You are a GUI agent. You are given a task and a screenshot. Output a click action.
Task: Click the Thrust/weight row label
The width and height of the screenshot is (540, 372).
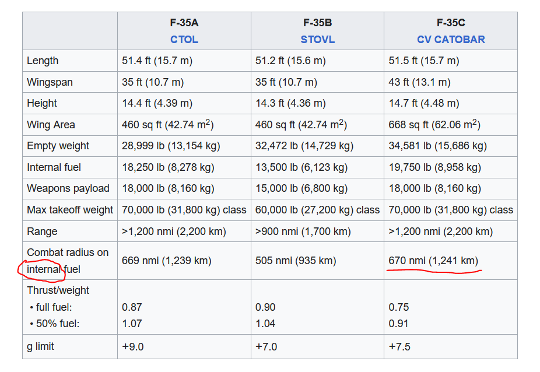point(58,290)
